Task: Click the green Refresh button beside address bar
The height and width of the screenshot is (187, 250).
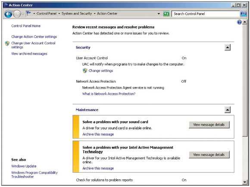Action: pos(166,14)
